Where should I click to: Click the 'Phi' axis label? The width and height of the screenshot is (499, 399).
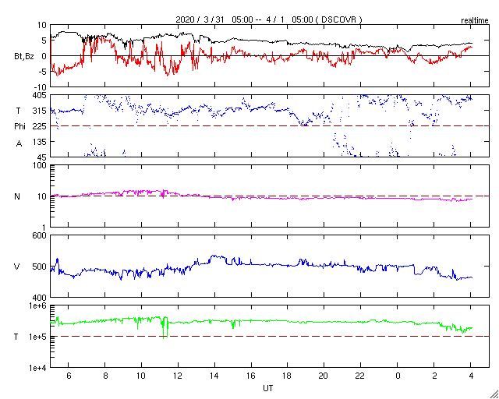tap(19, 127)
